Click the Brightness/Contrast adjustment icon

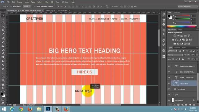point(175,36)
